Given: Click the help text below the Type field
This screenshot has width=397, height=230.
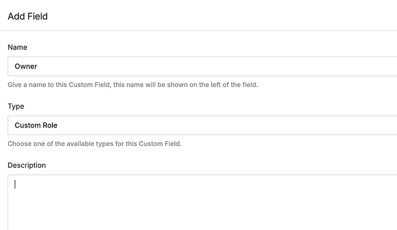Looking at the screenshot, I should pyautogui.click(x=94, y=144).
